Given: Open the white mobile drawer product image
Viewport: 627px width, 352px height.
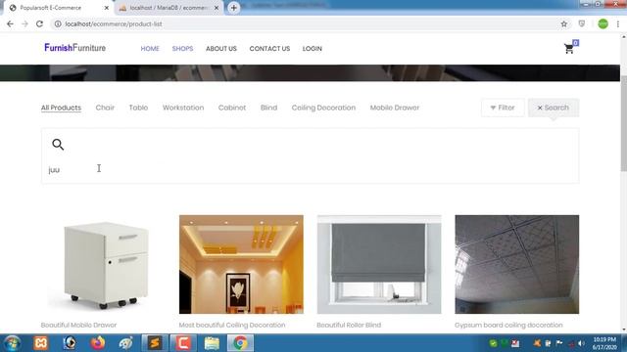Looking at the screenshot, I should click(103, 264).
